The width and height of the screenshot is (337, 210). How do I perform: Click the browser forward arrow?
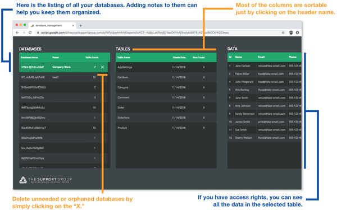click(24, 32)
